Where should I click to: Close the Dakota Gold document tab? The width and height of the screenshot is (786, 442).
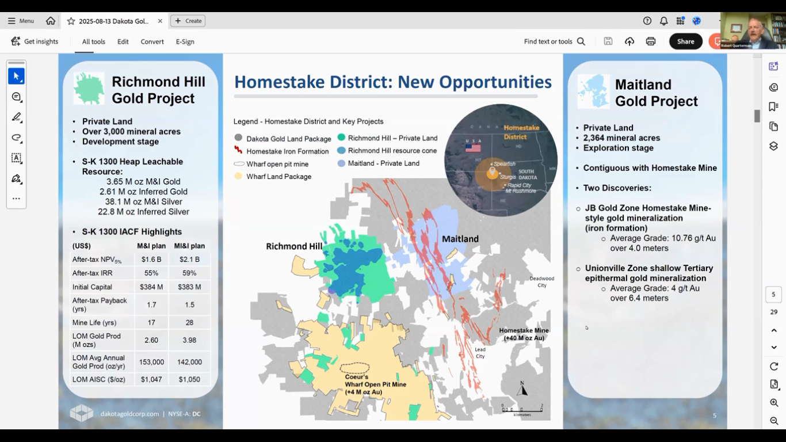[160, 21]
